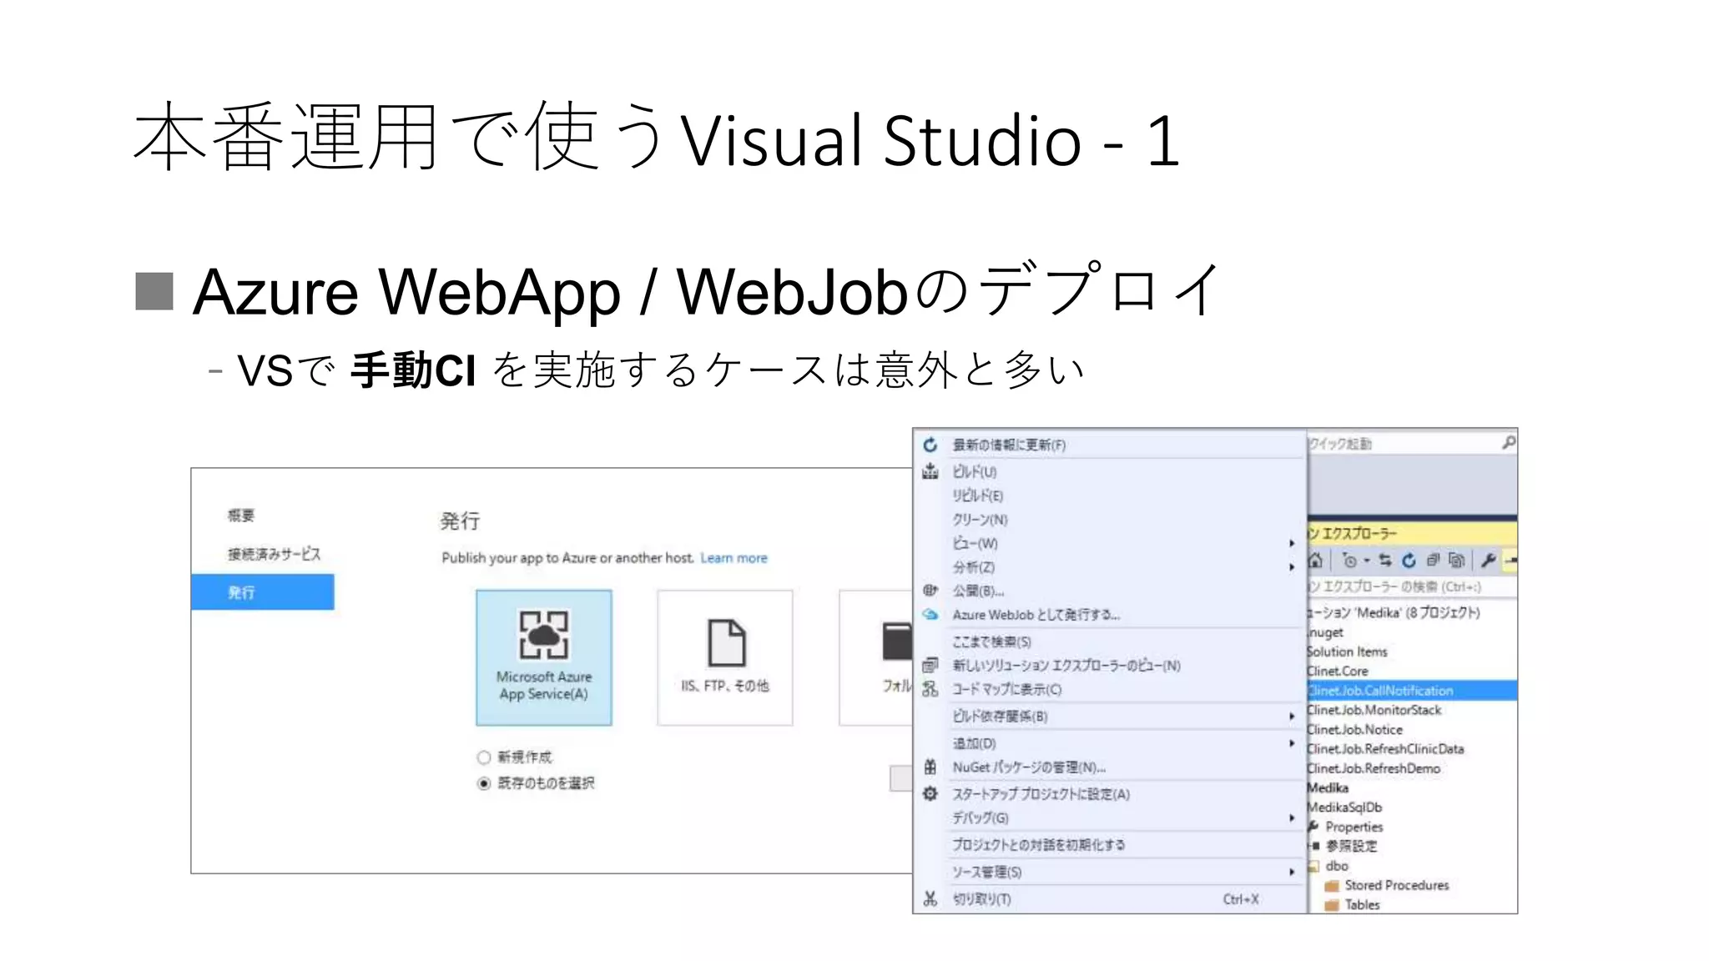Click the cloud icon beside Azure WebJob entry

coord(930,615)
